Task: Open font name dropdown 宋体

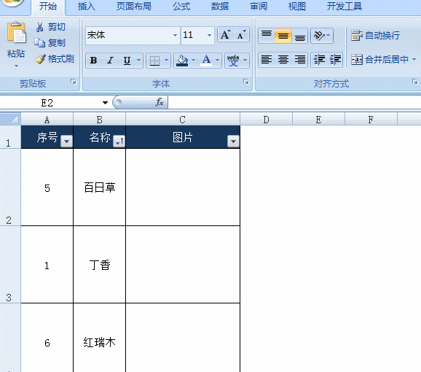Action: click(x=175, y=35)
